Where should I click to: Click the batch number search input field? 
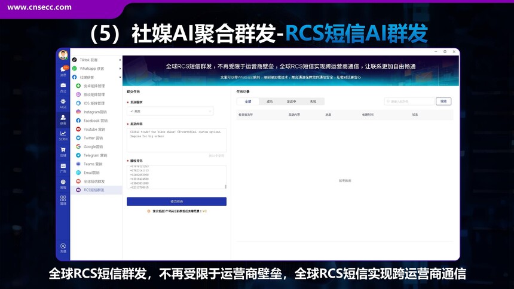click(409, 102)
